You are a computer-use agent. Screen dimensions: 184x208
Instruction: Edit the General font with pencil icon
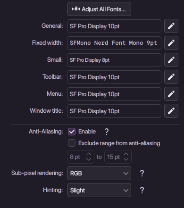(x=171, y=26)
